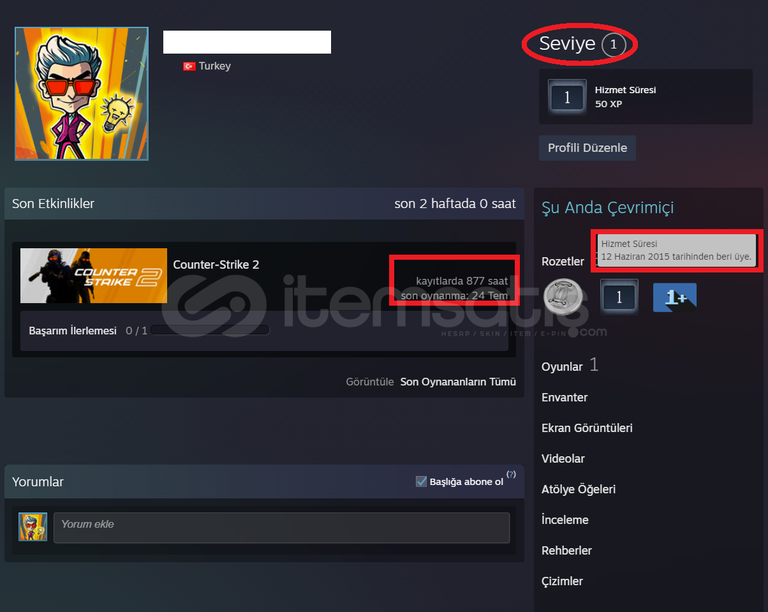This screenshot has width=768, height=612.
Task: Click the Profili Düzenle button
Action: 587,148
